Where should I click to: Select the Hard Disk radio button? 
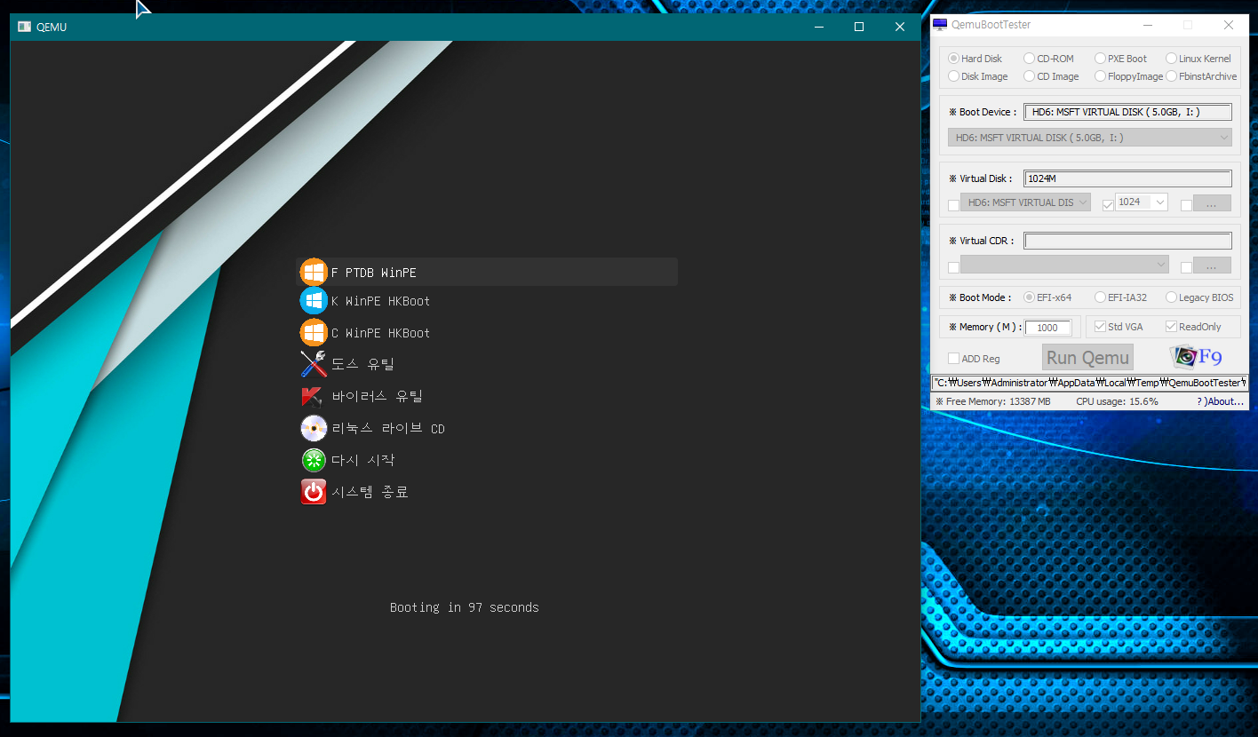954,59
